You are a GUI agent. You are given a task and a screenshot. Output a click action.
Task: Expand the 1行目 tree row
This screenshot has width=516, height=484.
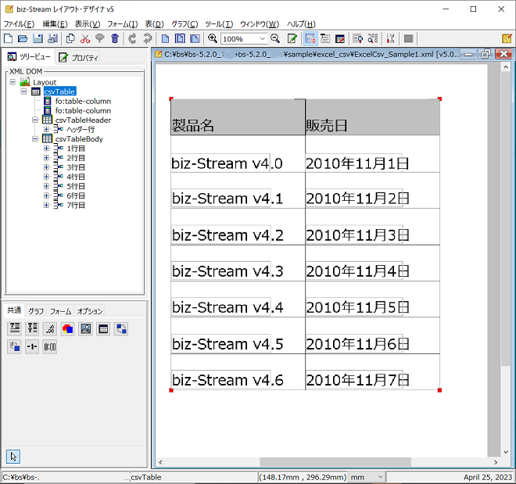(46, 149)
